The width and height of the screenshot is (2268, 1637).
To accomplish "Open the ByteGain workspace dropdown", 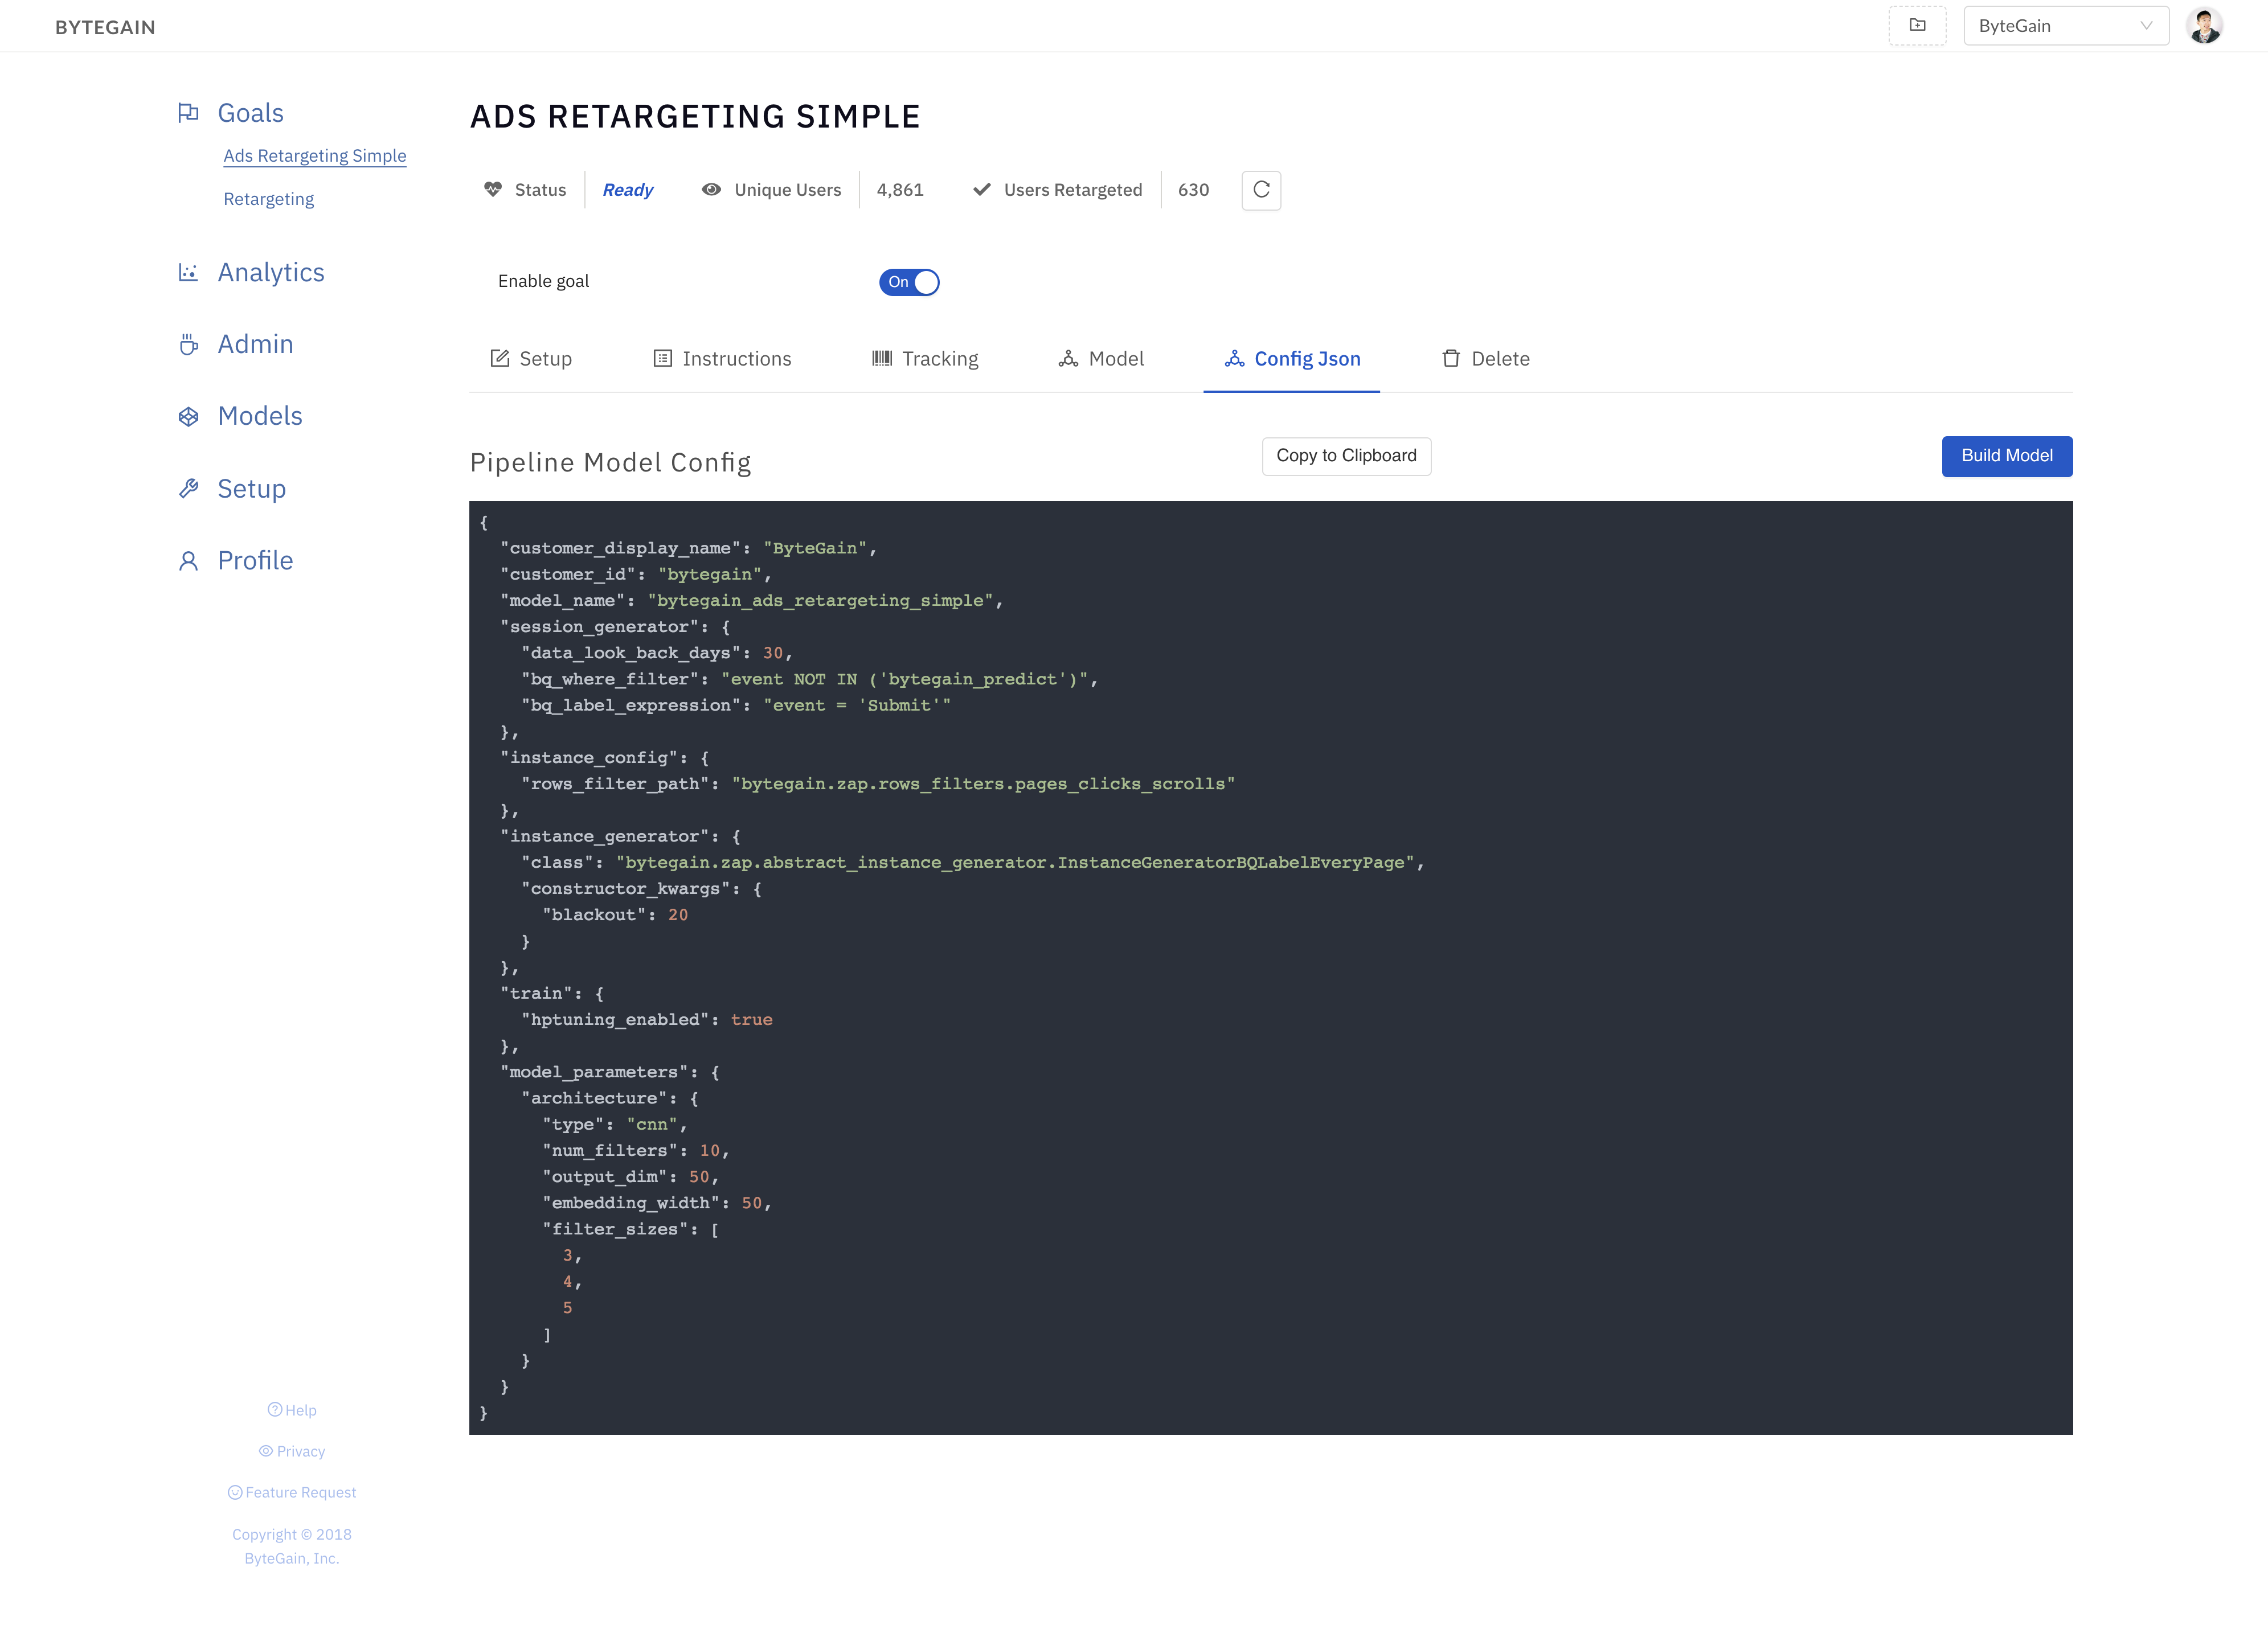I will coord(2066,25).
